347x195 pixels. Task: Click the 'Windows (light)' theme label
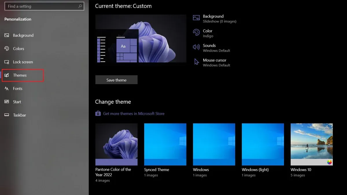[255, 170]
